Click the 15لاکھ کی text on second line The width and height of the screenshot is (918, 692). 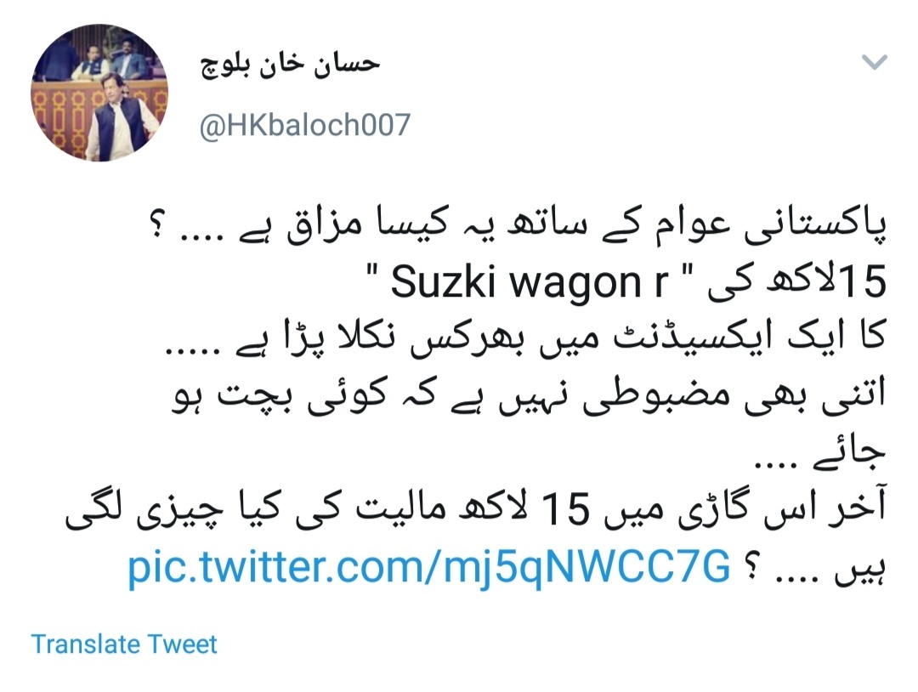[x=797, y=281]
